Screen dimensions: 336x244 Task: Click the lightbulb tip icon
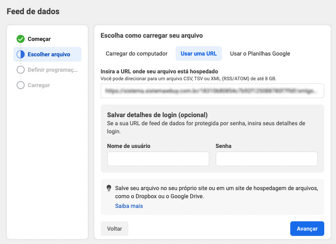[x=108, y=188]
